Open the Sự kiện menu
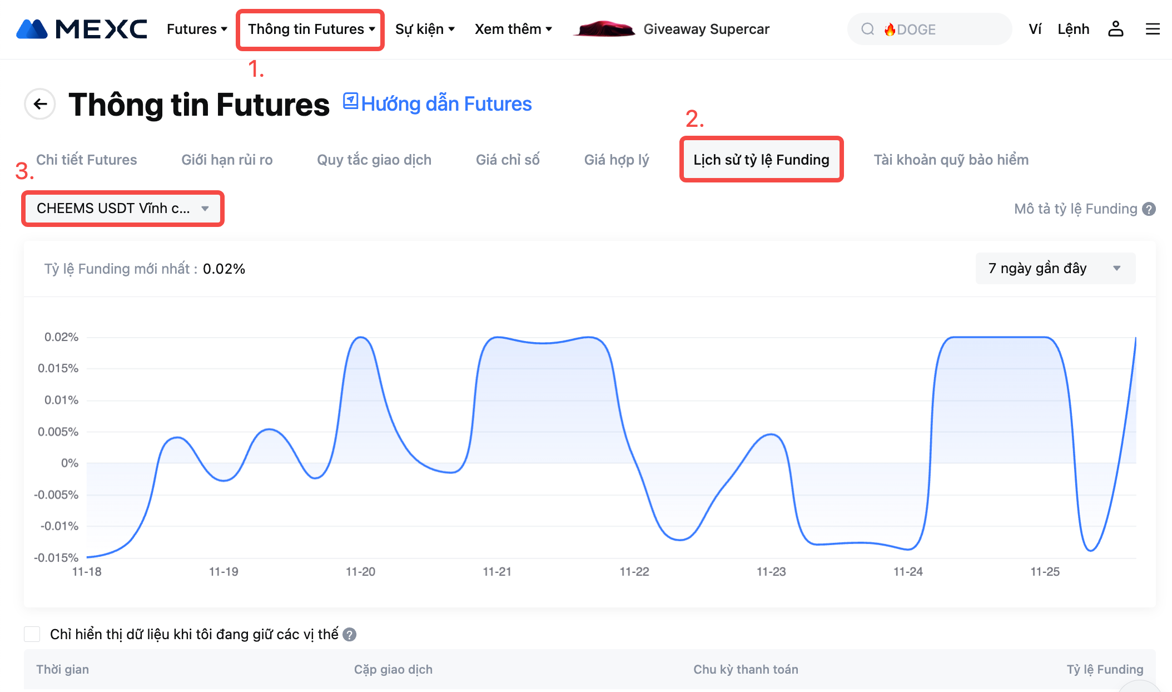1172x692 pixels. pos(425,29)
